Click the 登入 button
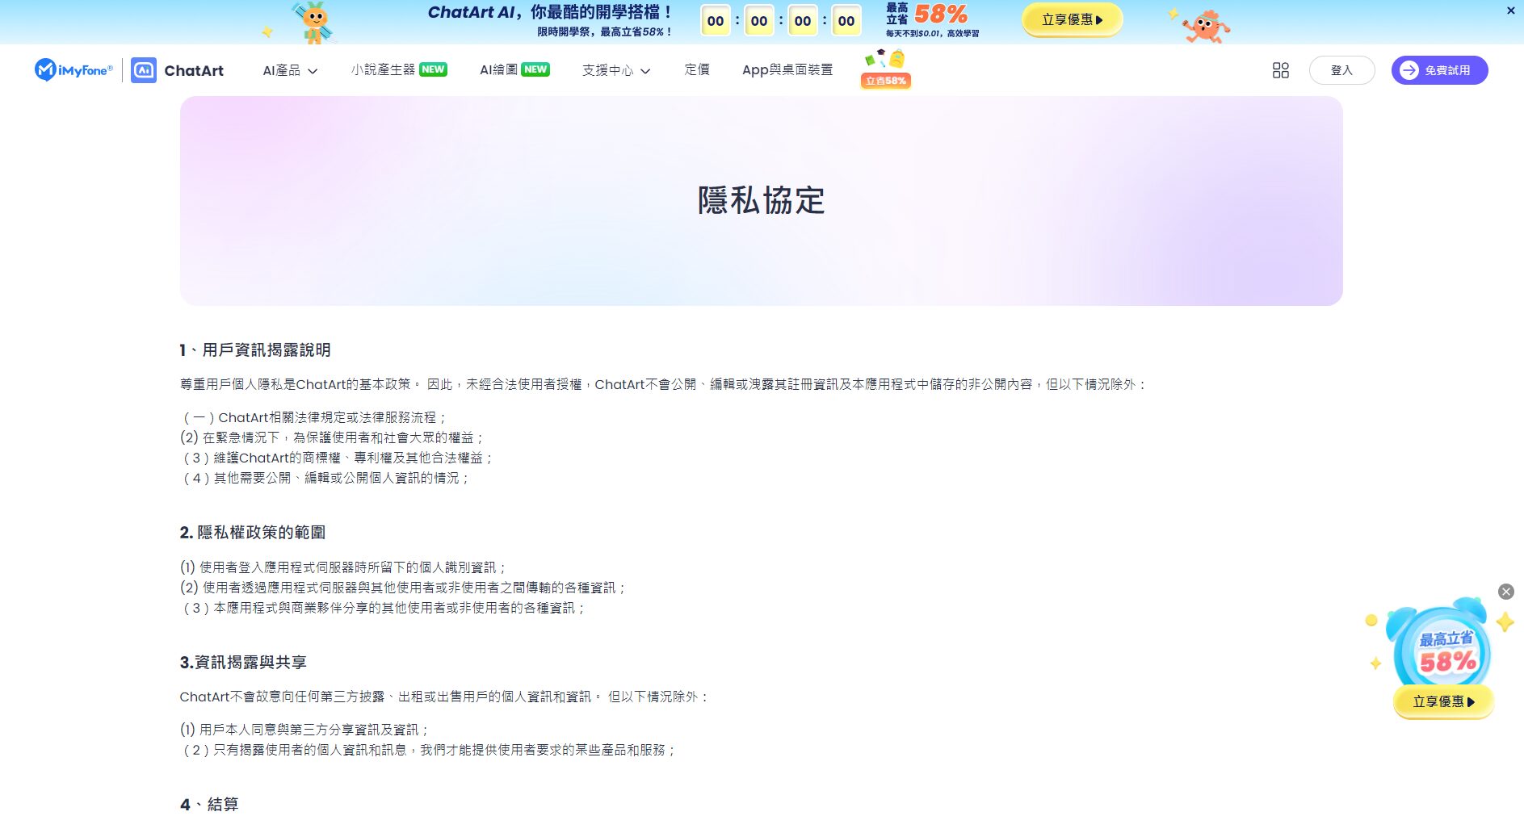Image resolution: width=1524 pixels, height=816 pixels. [x=1341, y=70]
